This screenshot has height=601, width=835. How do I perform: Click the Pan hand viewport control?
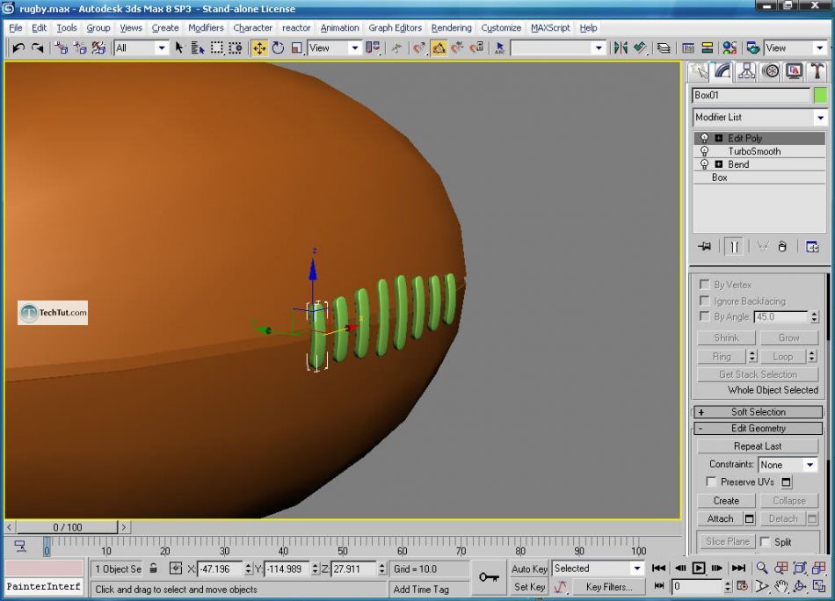(x=781, y=586)
